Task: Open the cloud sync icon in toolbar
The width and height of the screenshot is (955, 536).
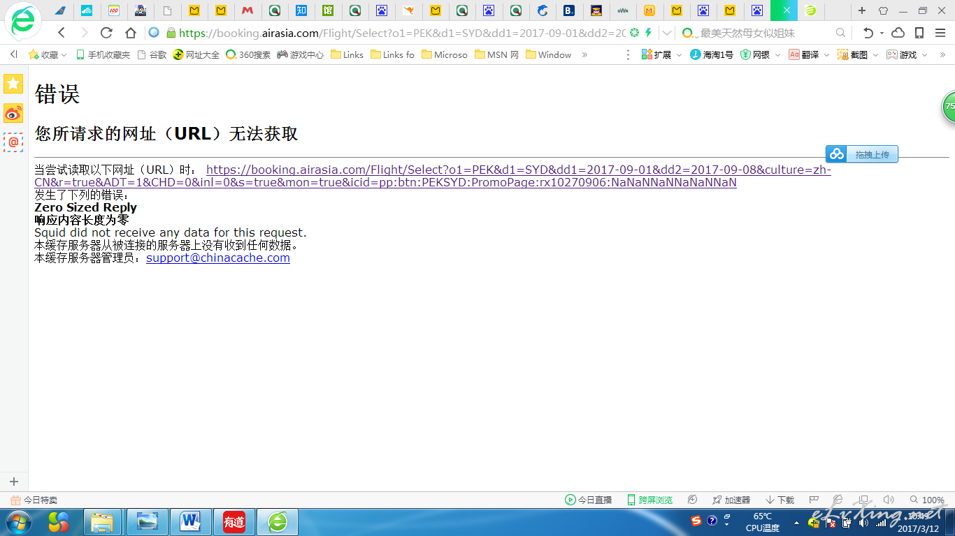Action: click(898, 33)
